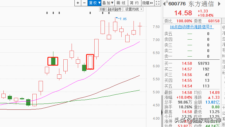
Task: Toggle fullscreen chart icon
Action: pyautogui.click(x=158, y=3)
